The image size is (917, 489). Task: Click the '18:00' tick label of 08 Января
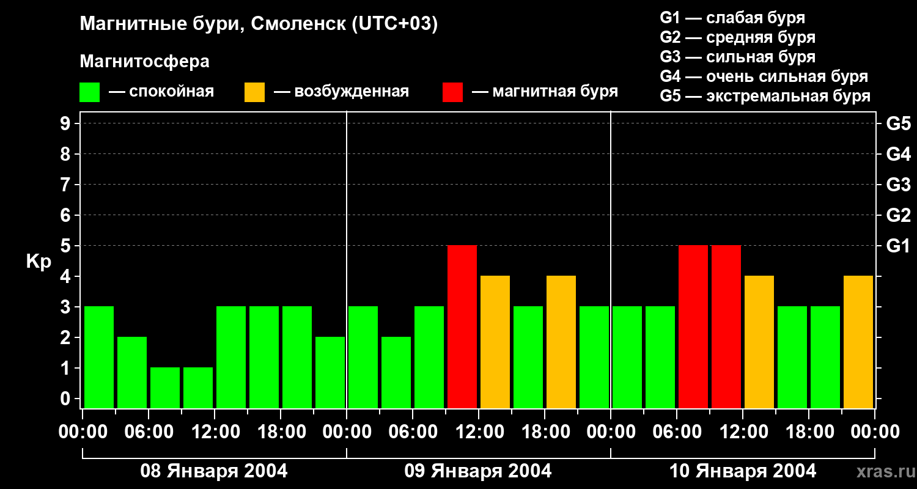(281, 432)
